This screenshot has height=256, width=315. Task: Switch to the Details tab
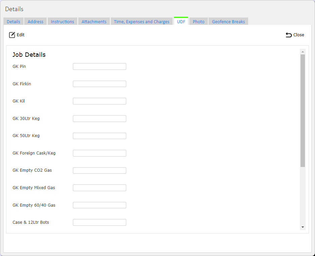pyautogui.click(x=13, y=22)
